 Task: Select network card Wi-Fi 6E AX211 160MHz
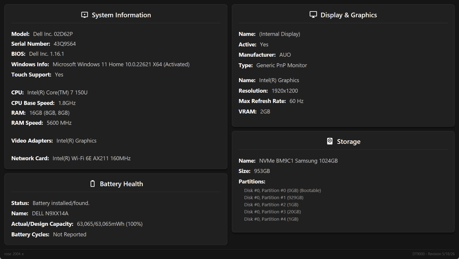[x=92, y=158]
